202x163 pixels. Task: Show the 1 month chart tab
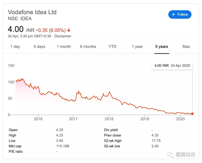[64, 46]
